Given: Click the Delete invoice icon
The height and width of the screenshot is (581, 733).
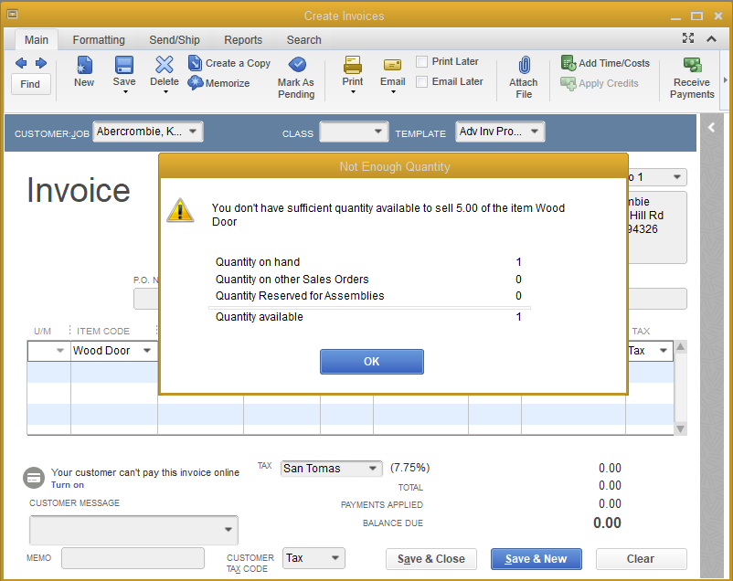Looking at the screenshot, I should [x=165, y=65].
